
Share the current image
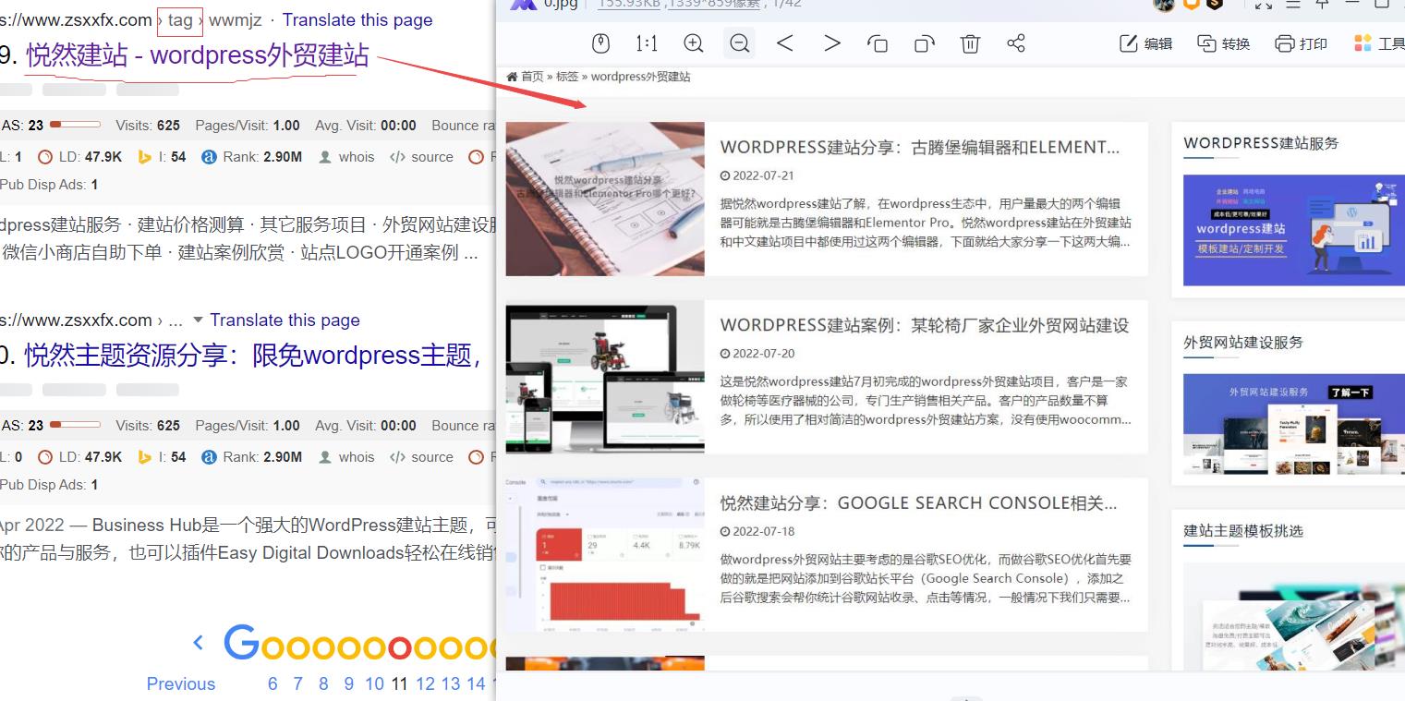point(1016,43)
